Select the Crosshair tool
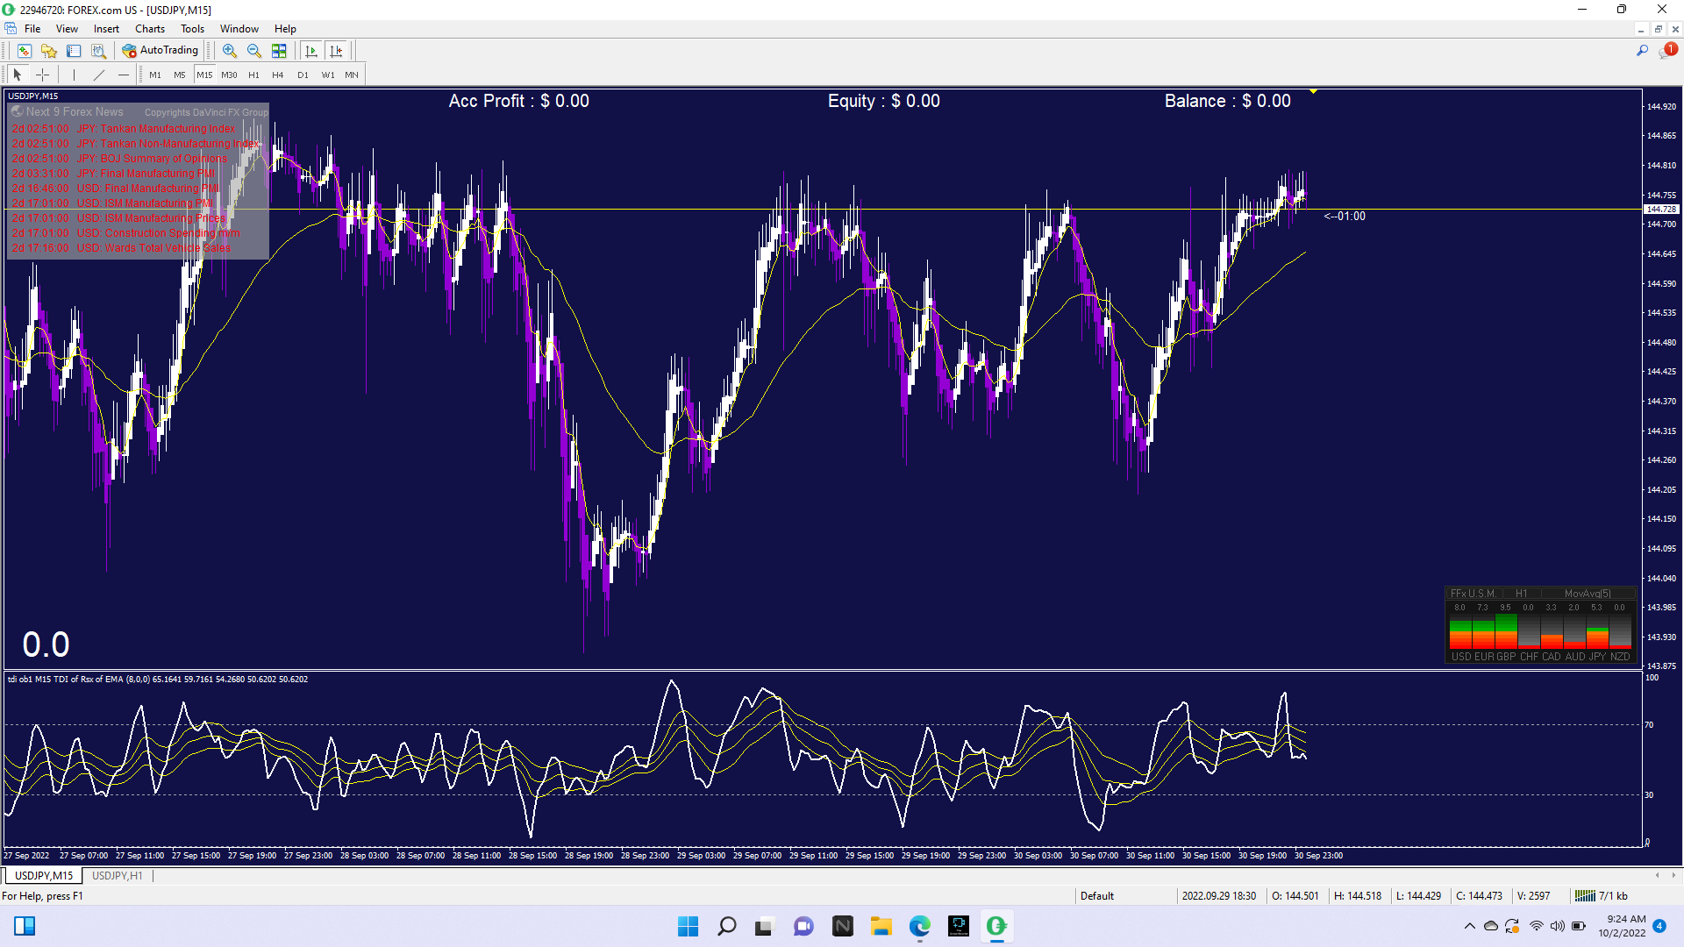This screenshot has height=947, width=1684. click(42, 75)
